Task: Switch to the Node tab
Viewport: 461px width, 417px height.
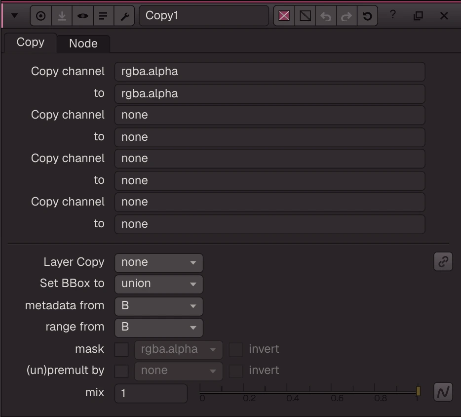Action: point(83,43)
